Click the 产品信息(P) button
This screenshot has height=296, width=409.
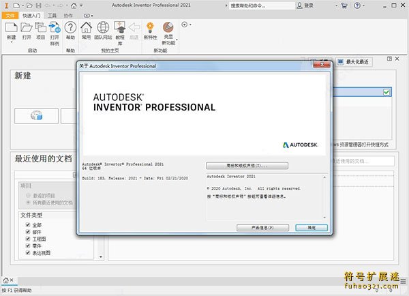[x=262, y=228]
